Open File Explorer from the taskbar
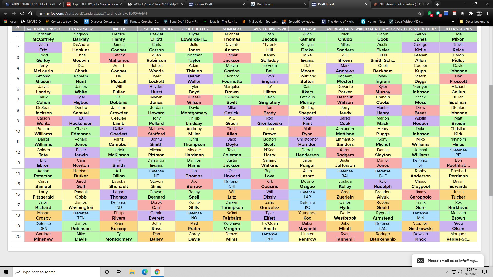This screenshot has height=277, width=493. 132,272
